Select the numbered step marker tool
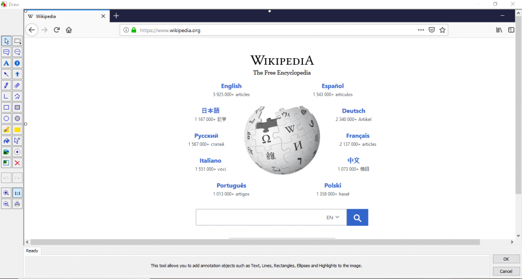Image resolution: width=522 pixels, height=279 pixels. coord(17,63)
